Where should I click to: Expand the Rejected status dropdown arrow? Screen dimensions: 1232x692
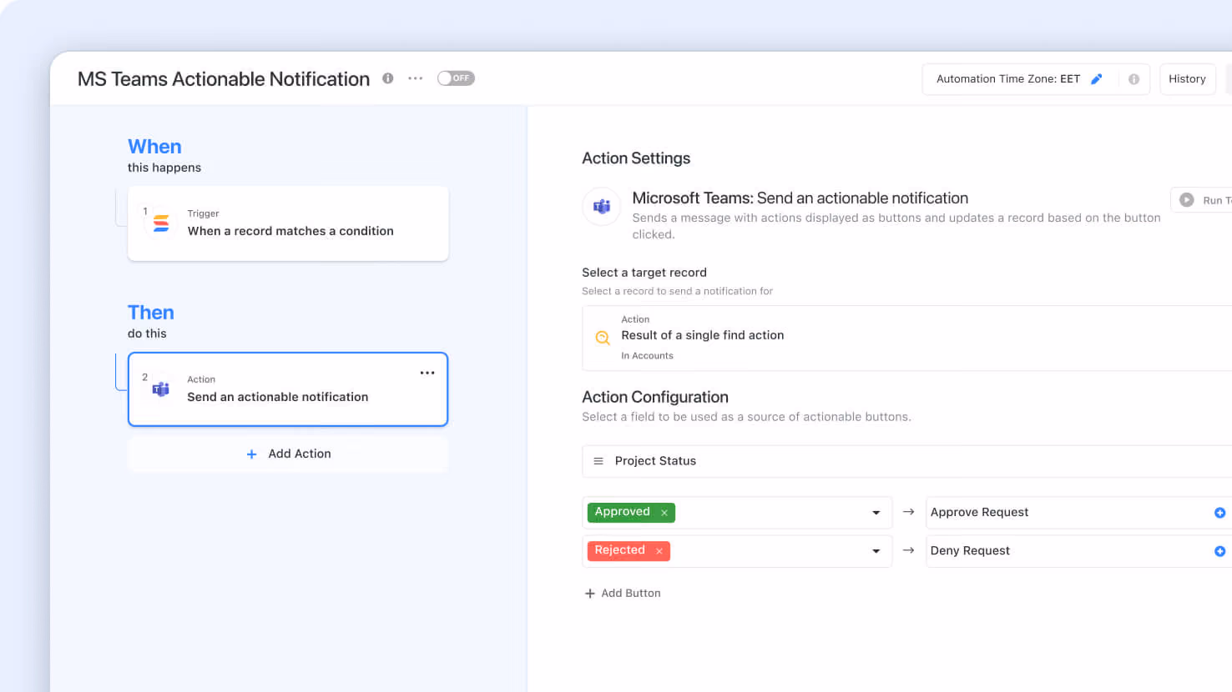(876, 551)
